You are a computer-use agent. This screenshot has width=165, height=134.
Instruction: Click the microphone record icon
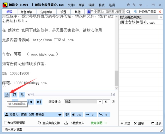pos(22,95)
